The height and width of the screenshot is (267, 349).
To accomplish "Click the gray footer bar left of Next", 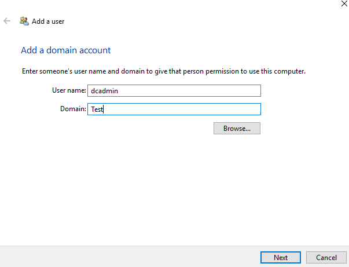I will click(127, 257).
